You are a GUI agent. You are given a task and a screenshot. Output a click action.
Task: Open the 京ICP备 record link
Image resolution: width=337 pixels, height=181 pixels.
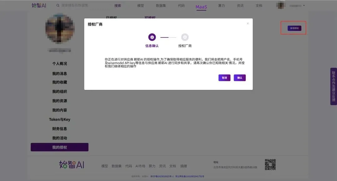[162, 176]
